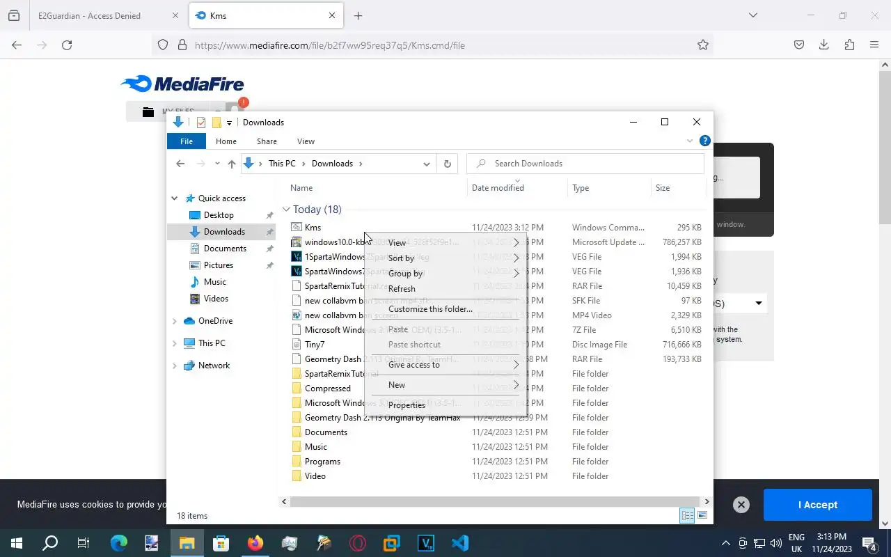891x557 pixels.
Task: Open recent locations dropdown arrow
Action: pos(217,164)
